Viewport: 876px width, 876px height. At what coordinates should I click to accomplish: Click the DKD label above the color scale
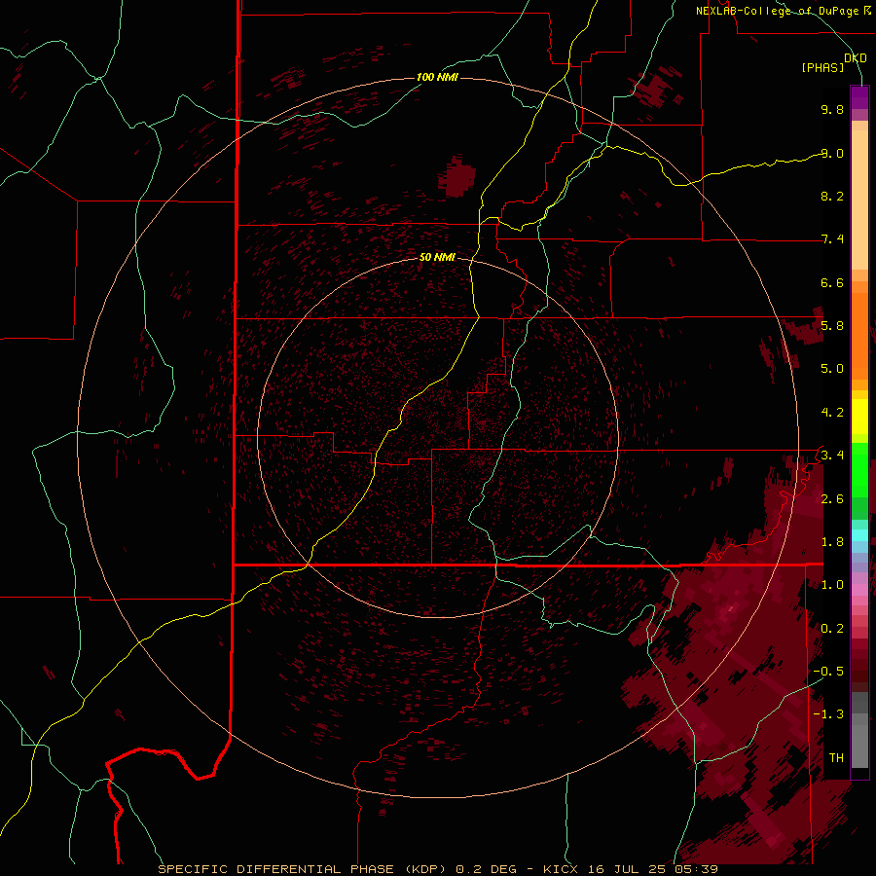pos(855,58)
